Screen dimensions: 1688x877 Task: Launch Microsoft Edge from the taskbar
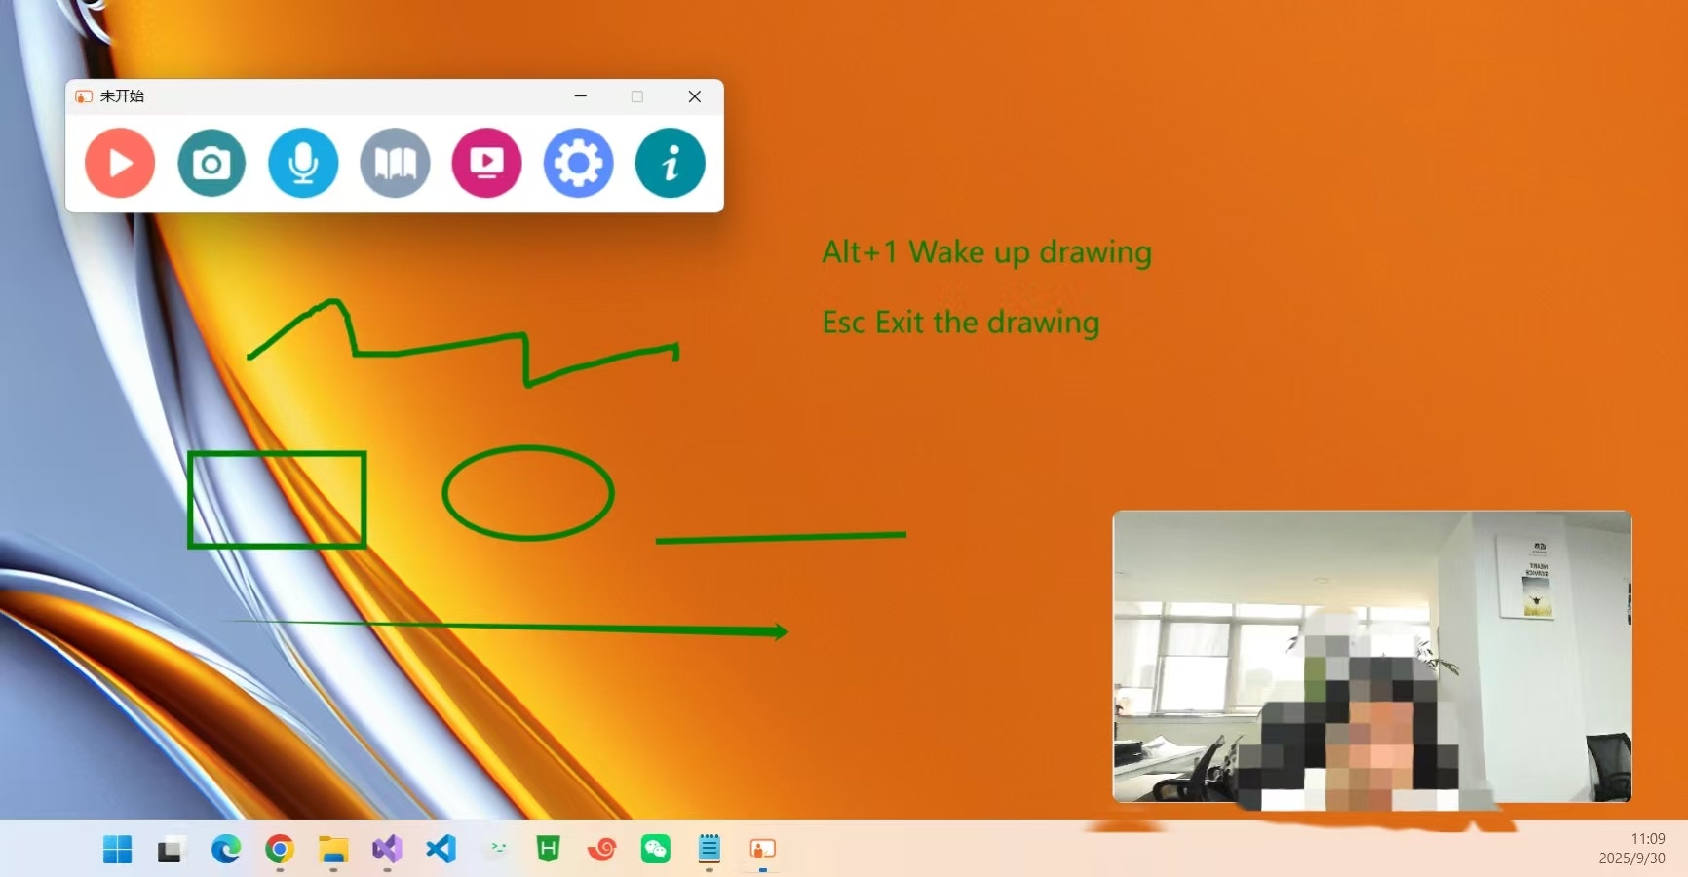pos(226,850)
